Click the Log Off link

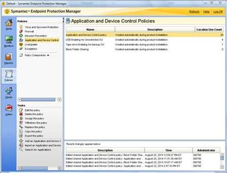[x=218, y=12]
